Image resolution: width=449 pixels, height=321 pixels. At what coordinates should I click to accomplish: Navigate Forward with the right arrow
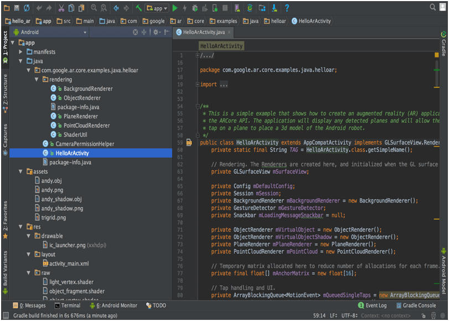click(126, 8)
